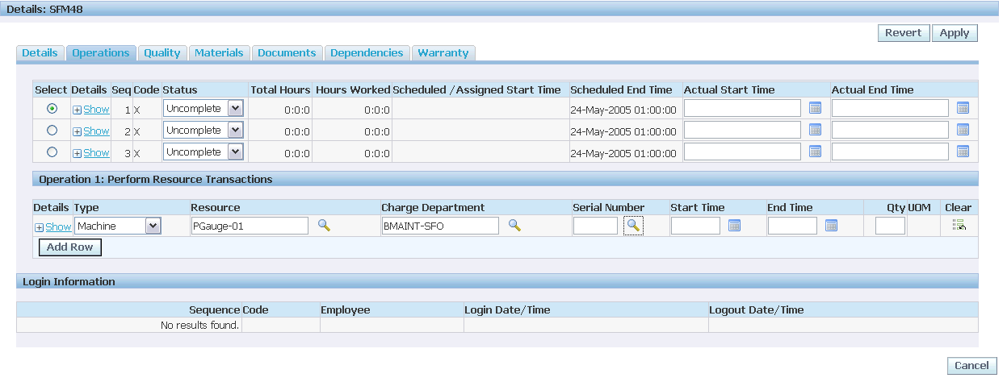Open calendar for operation 3 Actual Start Time
The image size is (1007, 382).
tap(815, 152)
